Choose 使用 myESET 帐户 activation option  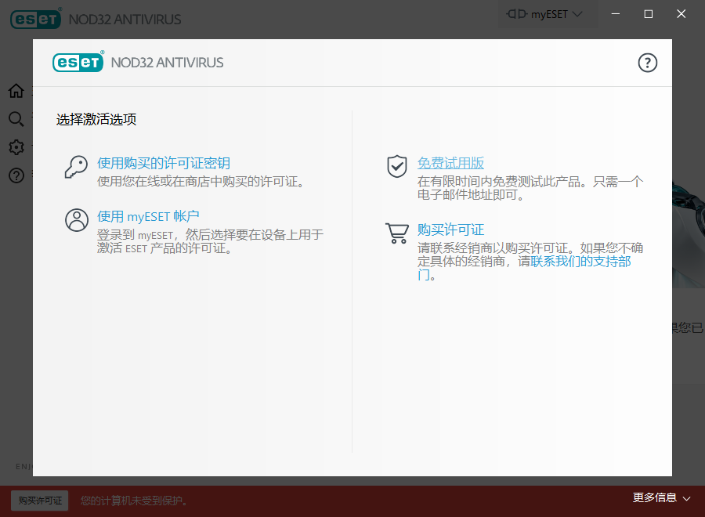148,216
